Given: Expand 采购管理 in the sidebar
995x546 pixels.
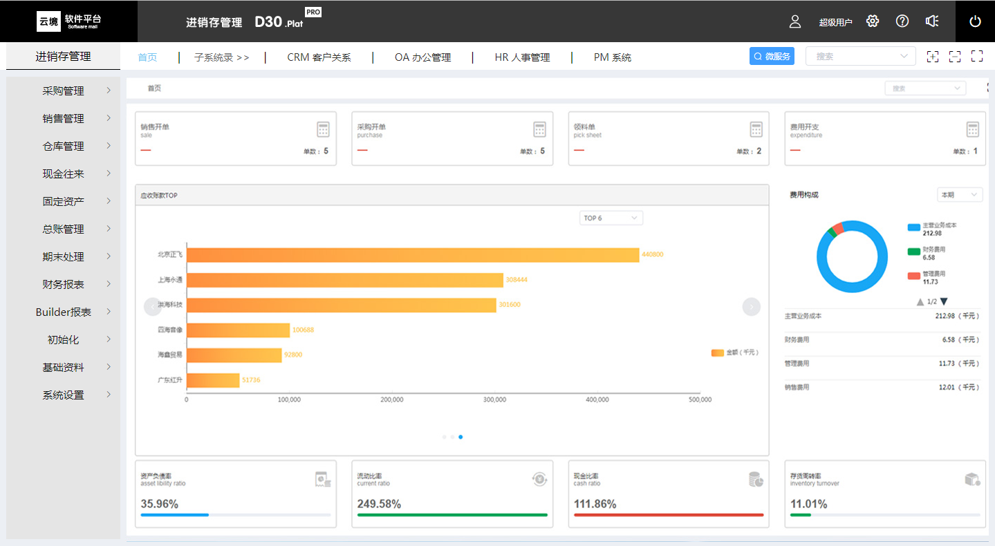Looking at the screenshot, I should (x=64, y=91).
